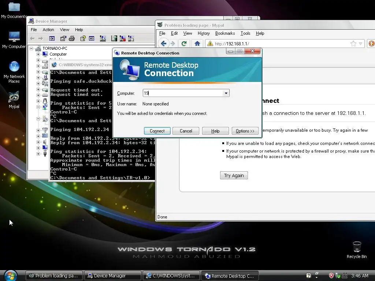Open My Computer desktop icon
The width and height of the screenshot is (375, 281).
(14, 40)
